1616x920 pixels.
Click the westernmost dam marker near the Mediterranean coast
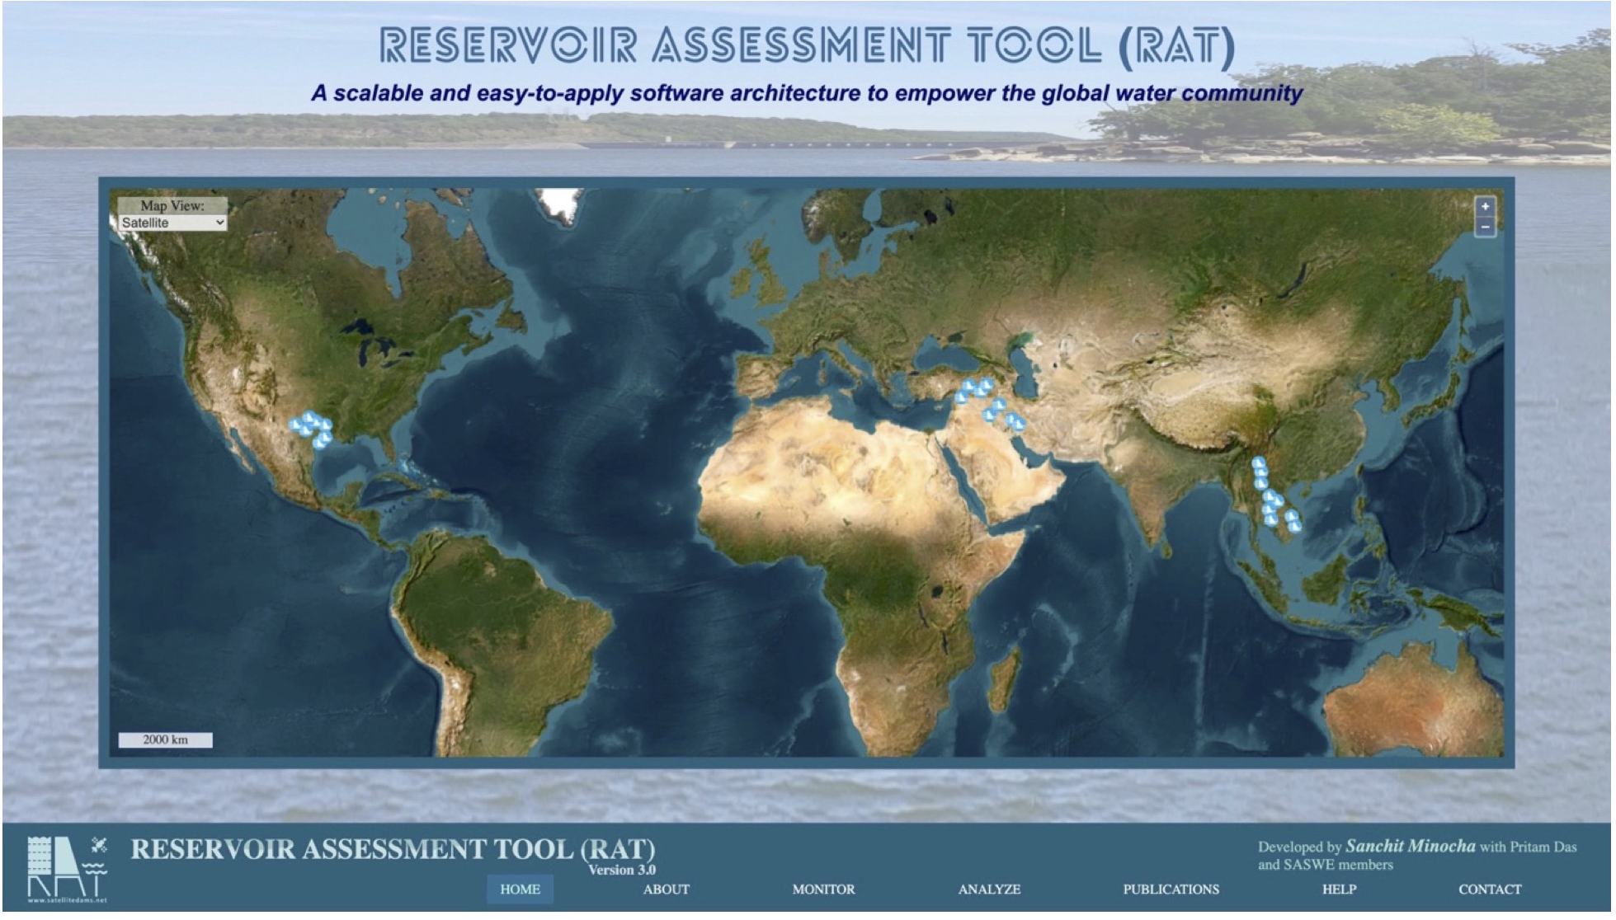961,398
